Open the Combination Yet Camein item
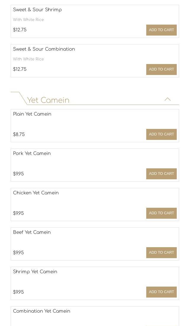188x326 pixels. [x=41, y=311]
